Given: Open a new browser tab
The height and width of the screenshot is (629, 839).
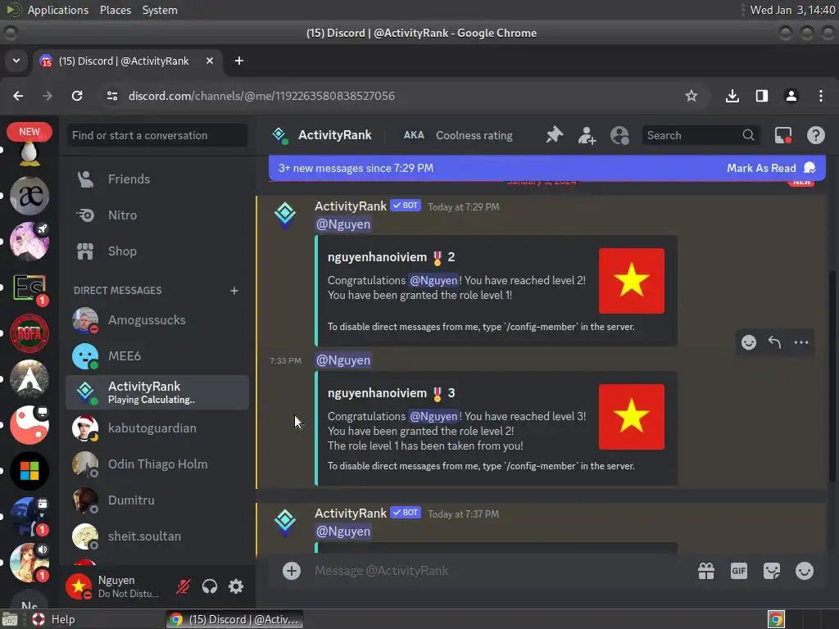Looking at the screenshot, I should tap(238, 61).
